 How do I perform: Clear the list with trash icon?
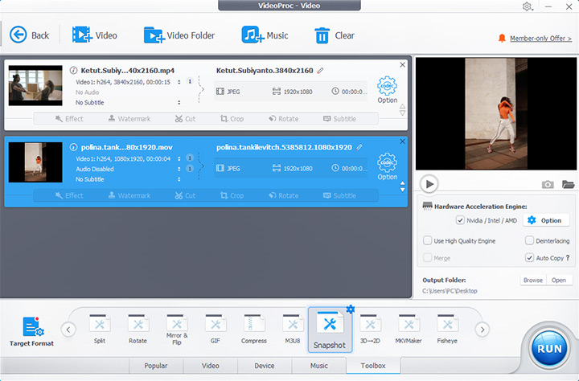coord(322,35)
